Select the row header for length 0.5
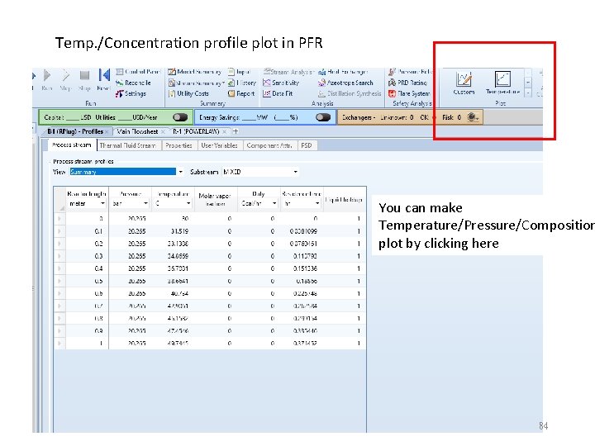The width and height of the screenshot is (595, 446). pyautogui.click(x=59, y=281)
